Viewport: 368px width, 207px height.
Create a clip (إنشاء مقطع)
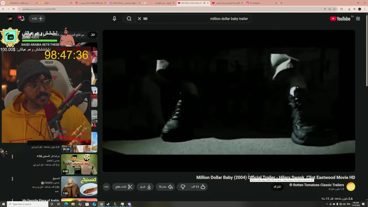click(124, 187)
